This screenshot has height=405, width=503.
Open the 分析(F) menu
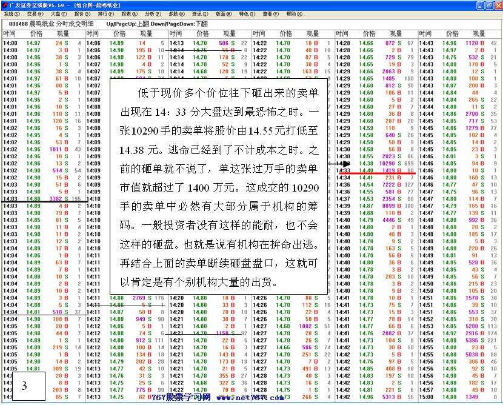153,14
